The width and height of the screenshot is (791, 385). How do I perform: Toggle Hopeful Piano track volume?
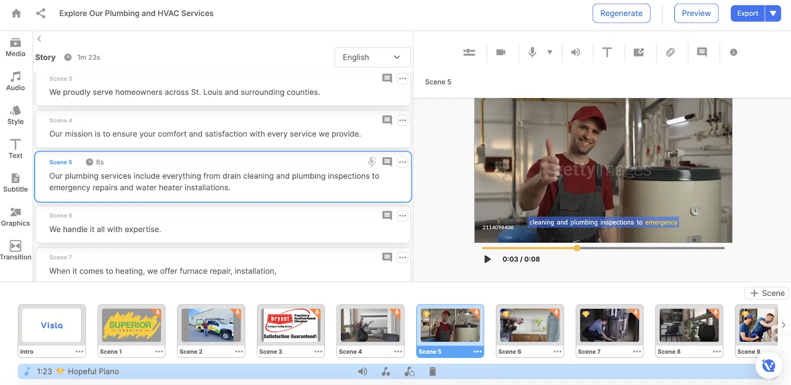(363, 372)
